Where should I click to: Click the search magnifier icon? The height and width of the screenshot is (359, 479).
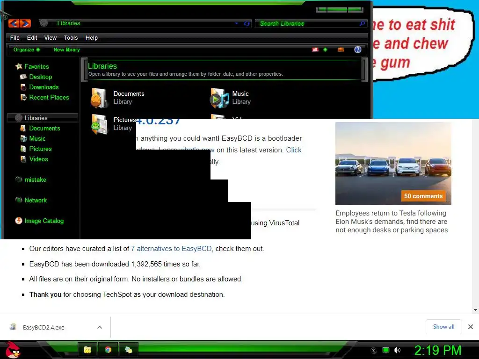click(x=363, y=23)
